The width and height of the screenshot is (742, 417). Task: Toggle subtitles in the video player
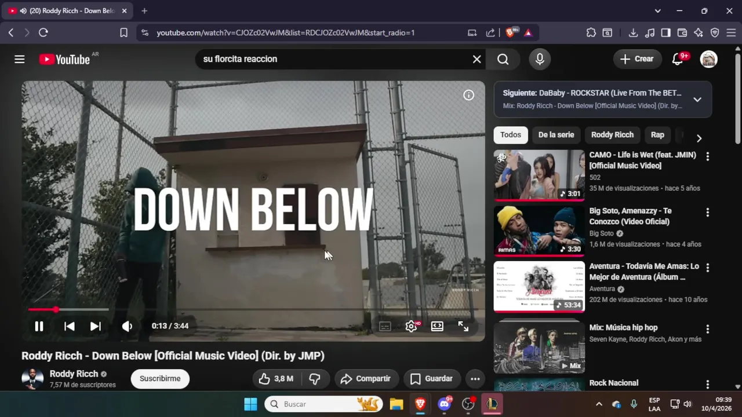[385, 326]
